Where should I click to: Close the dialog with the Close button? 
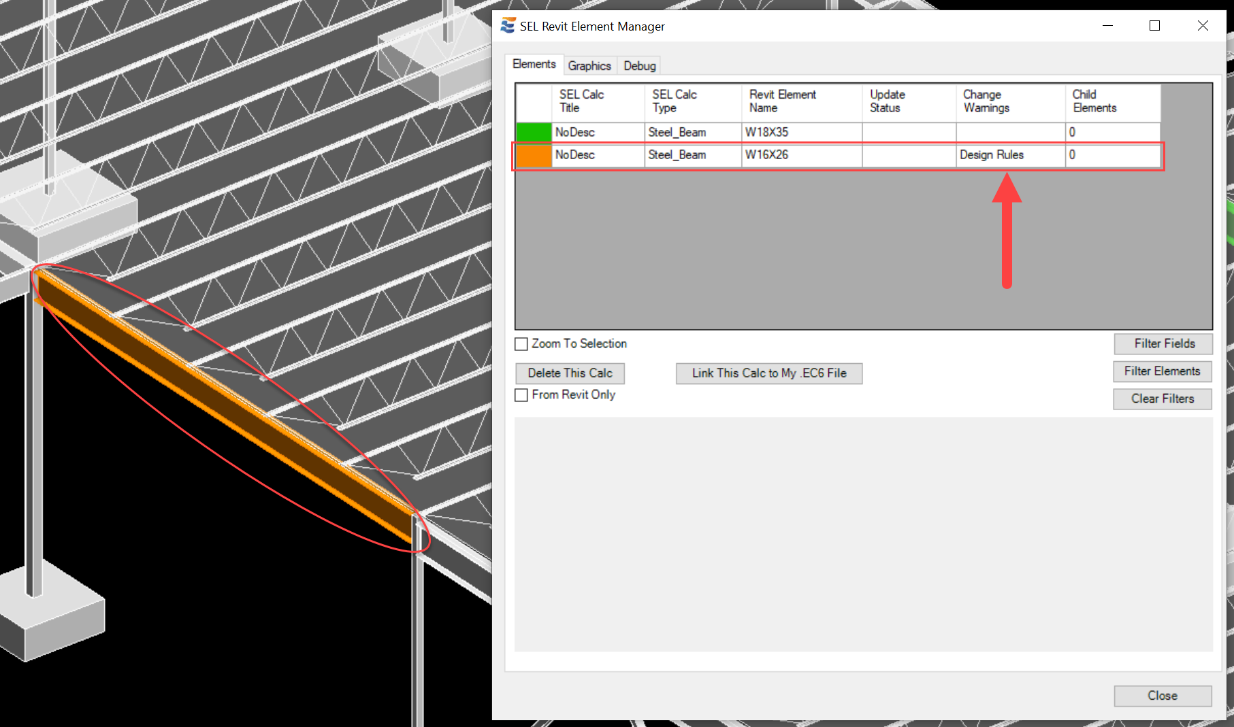1163,696
